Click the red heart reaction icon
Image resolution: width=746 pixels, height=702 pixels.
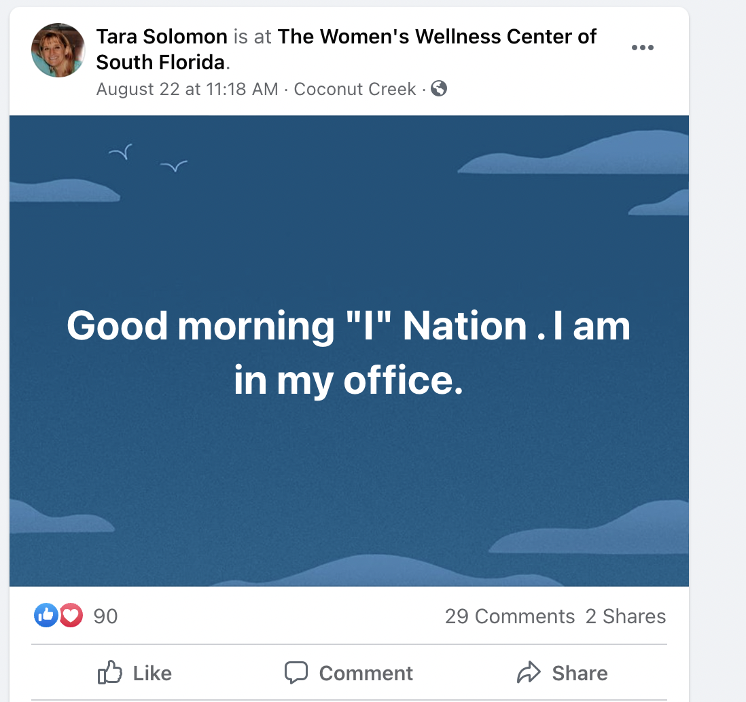point(71,616)
